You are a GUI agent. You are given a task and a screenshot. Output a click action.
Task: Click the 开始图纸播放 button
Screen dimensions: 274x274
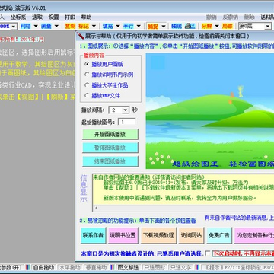[x=110, y=134]
